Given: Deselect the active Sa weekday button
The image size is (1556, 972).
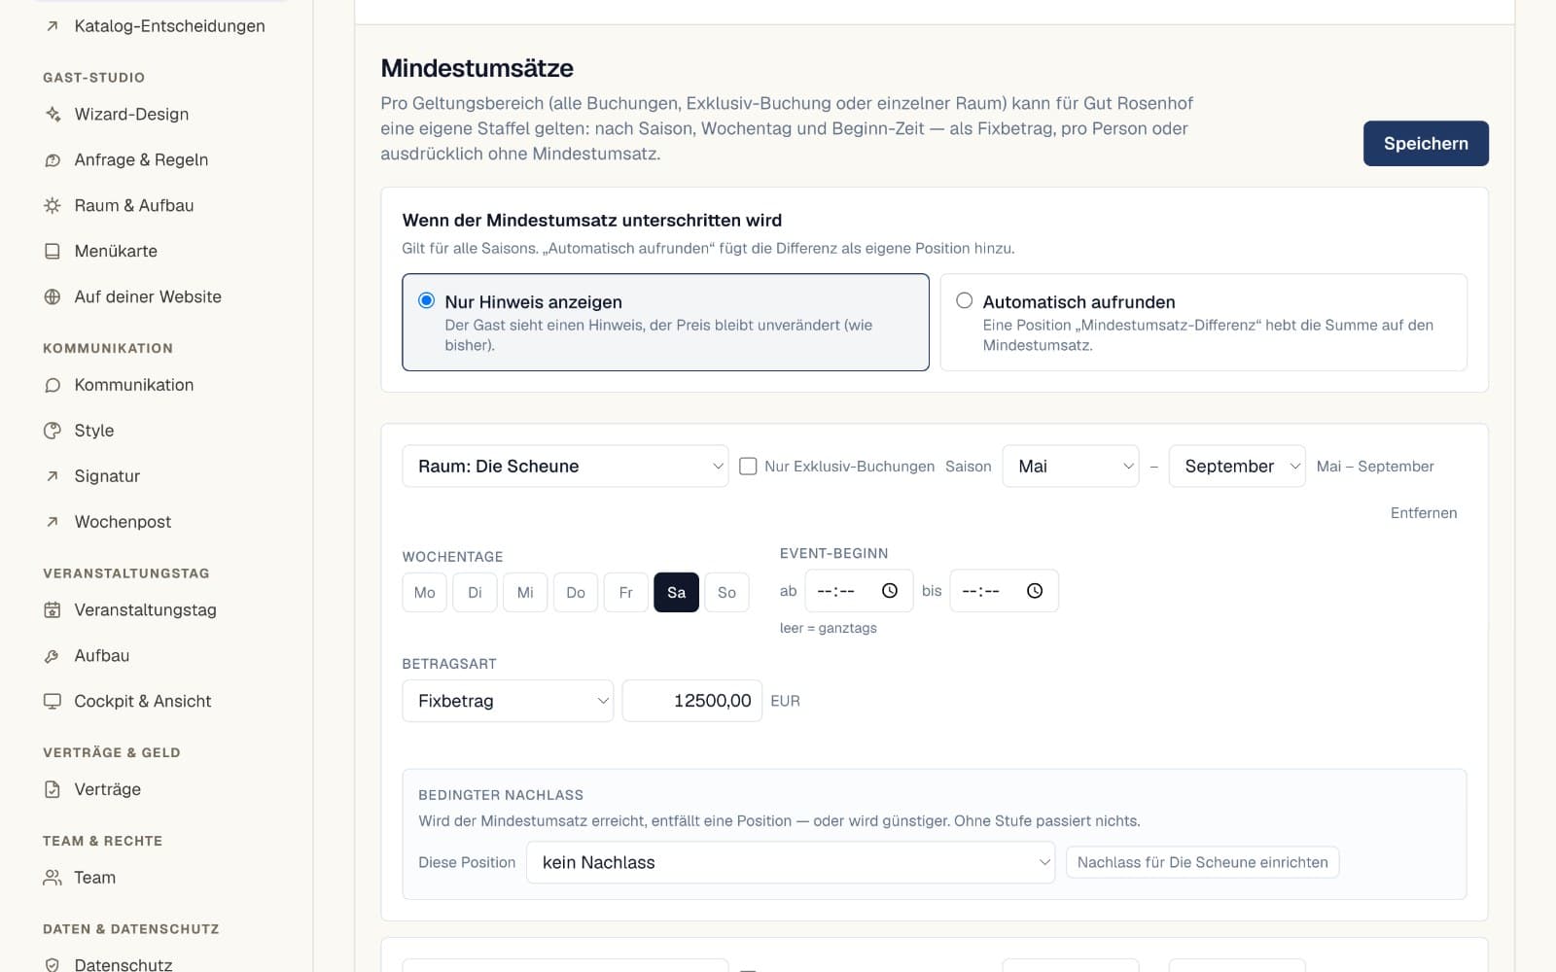Looking at the screenshot, I should 677,592.
